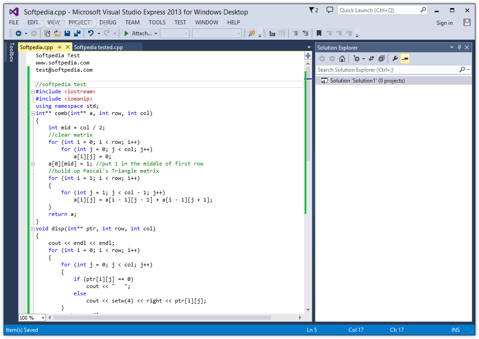Click the Save All toolbar icon
Screen dimensions: 479x339
coord(77,33)
